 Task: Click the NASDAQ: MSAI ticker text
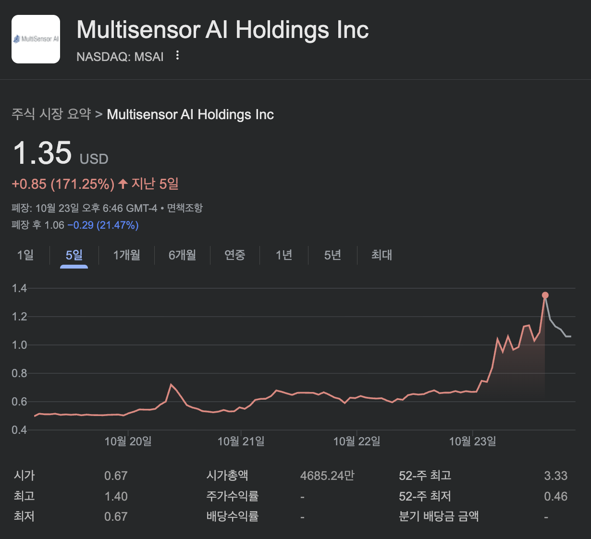coord(120,57)
